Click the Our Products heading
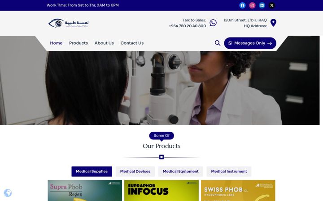Image resolution: width=323 pixels, height=201 pixels. click(161, 146)
